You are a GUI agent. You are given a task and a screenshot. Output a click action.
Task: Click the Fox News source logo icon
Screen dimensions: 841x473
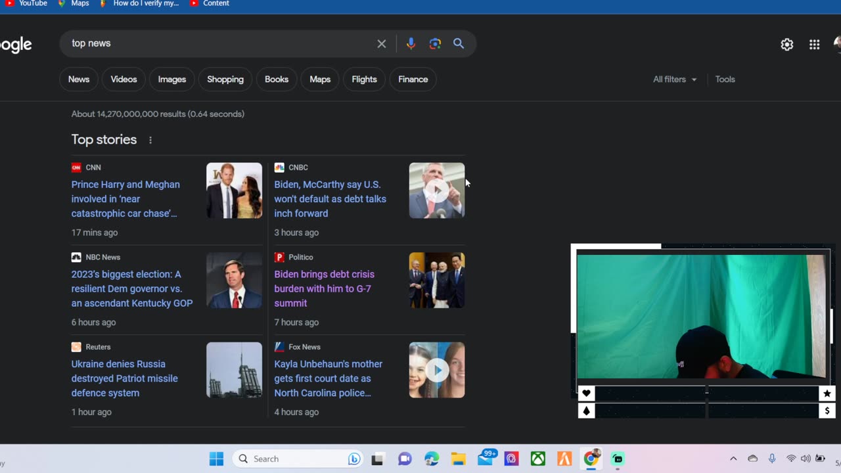click(x=279, y=347)
